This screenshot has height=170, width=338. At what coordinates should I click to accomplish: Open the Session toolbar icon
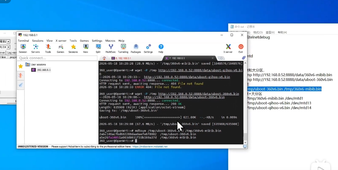23,48
